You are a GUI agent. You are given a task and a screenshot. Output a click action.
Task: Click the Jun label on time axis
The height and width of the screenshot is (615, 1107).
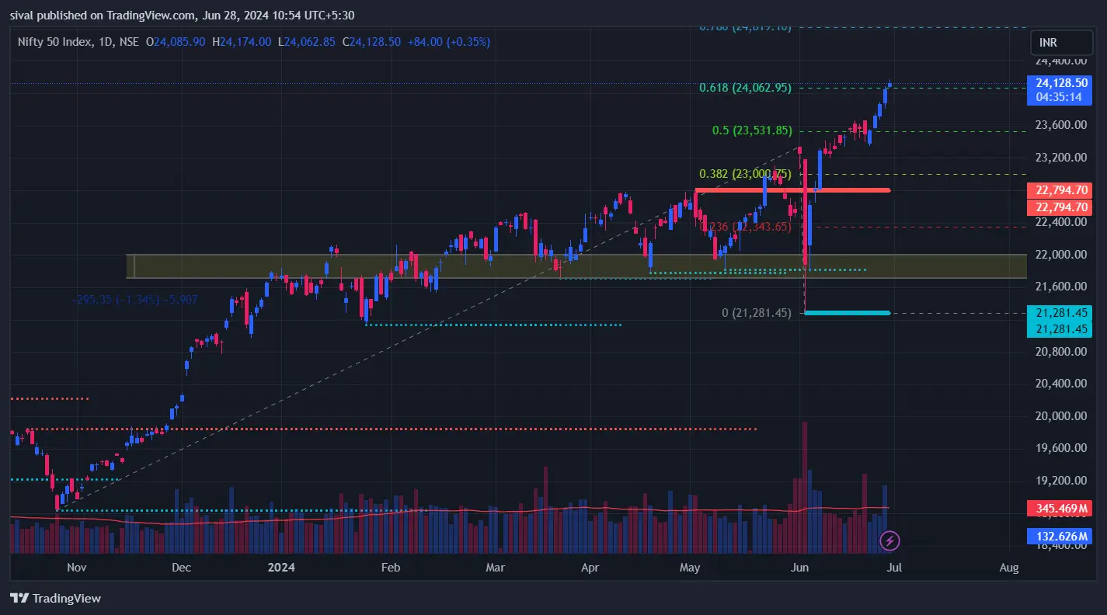pyautogui.click(x=799, y=568)
